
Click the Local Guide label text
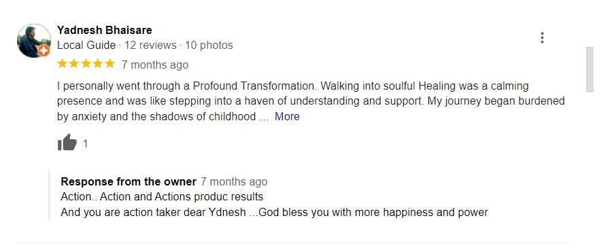tap(86, 46)
